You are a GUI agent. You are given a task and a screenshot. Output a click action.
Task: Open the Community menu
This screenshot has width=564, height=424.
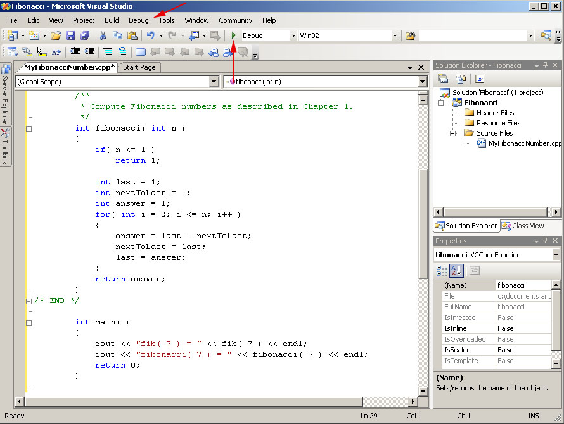coord(235,20)
